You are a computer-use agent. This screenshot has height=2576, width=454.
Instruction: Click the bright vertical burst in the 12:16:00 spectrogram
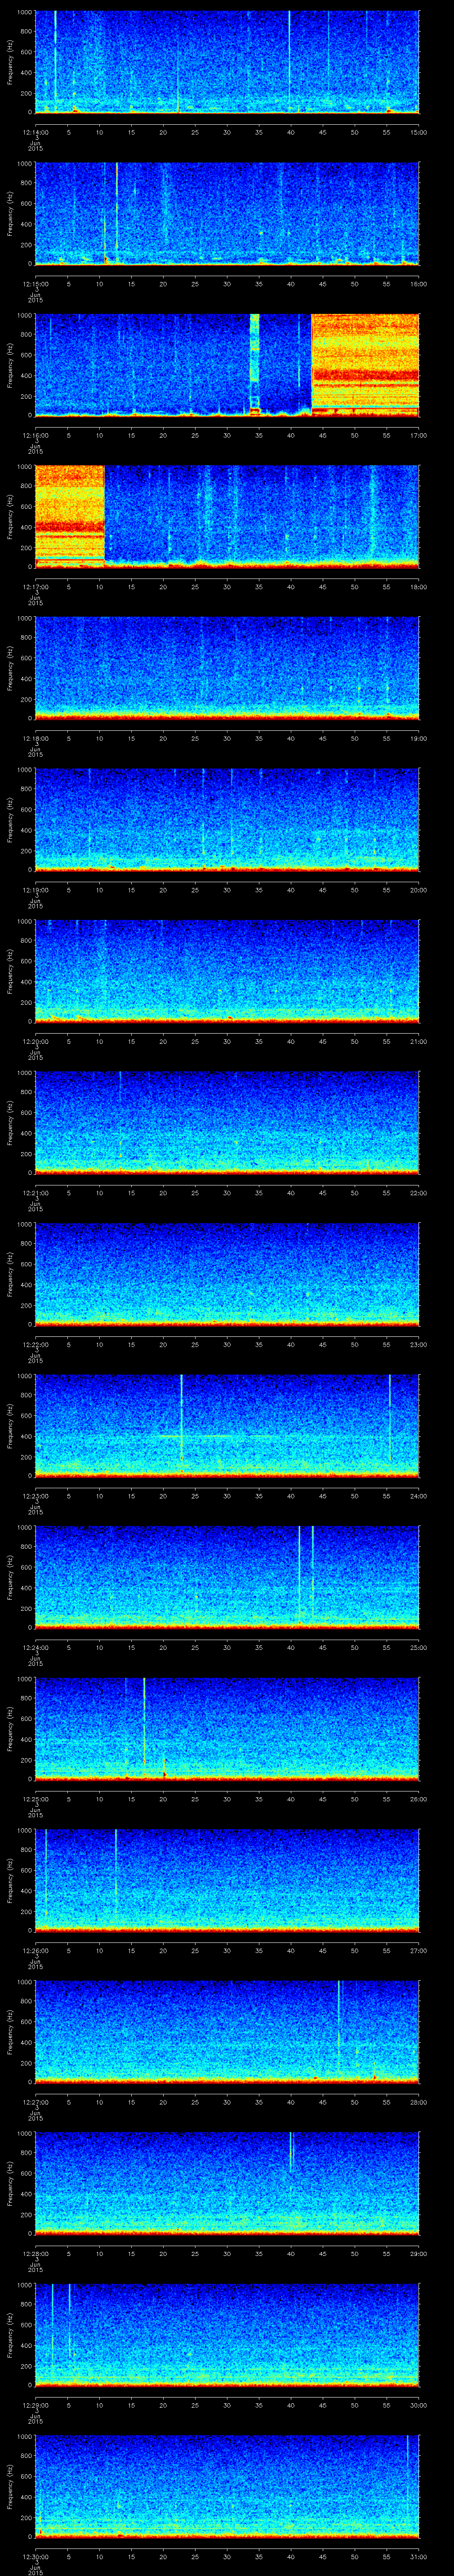pos(254,364)
